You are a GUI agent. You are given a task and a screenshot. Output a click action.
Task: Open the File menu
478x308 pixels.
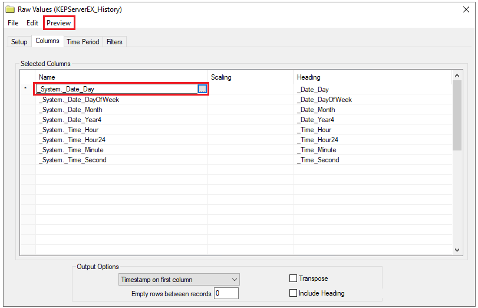[13, 23]
